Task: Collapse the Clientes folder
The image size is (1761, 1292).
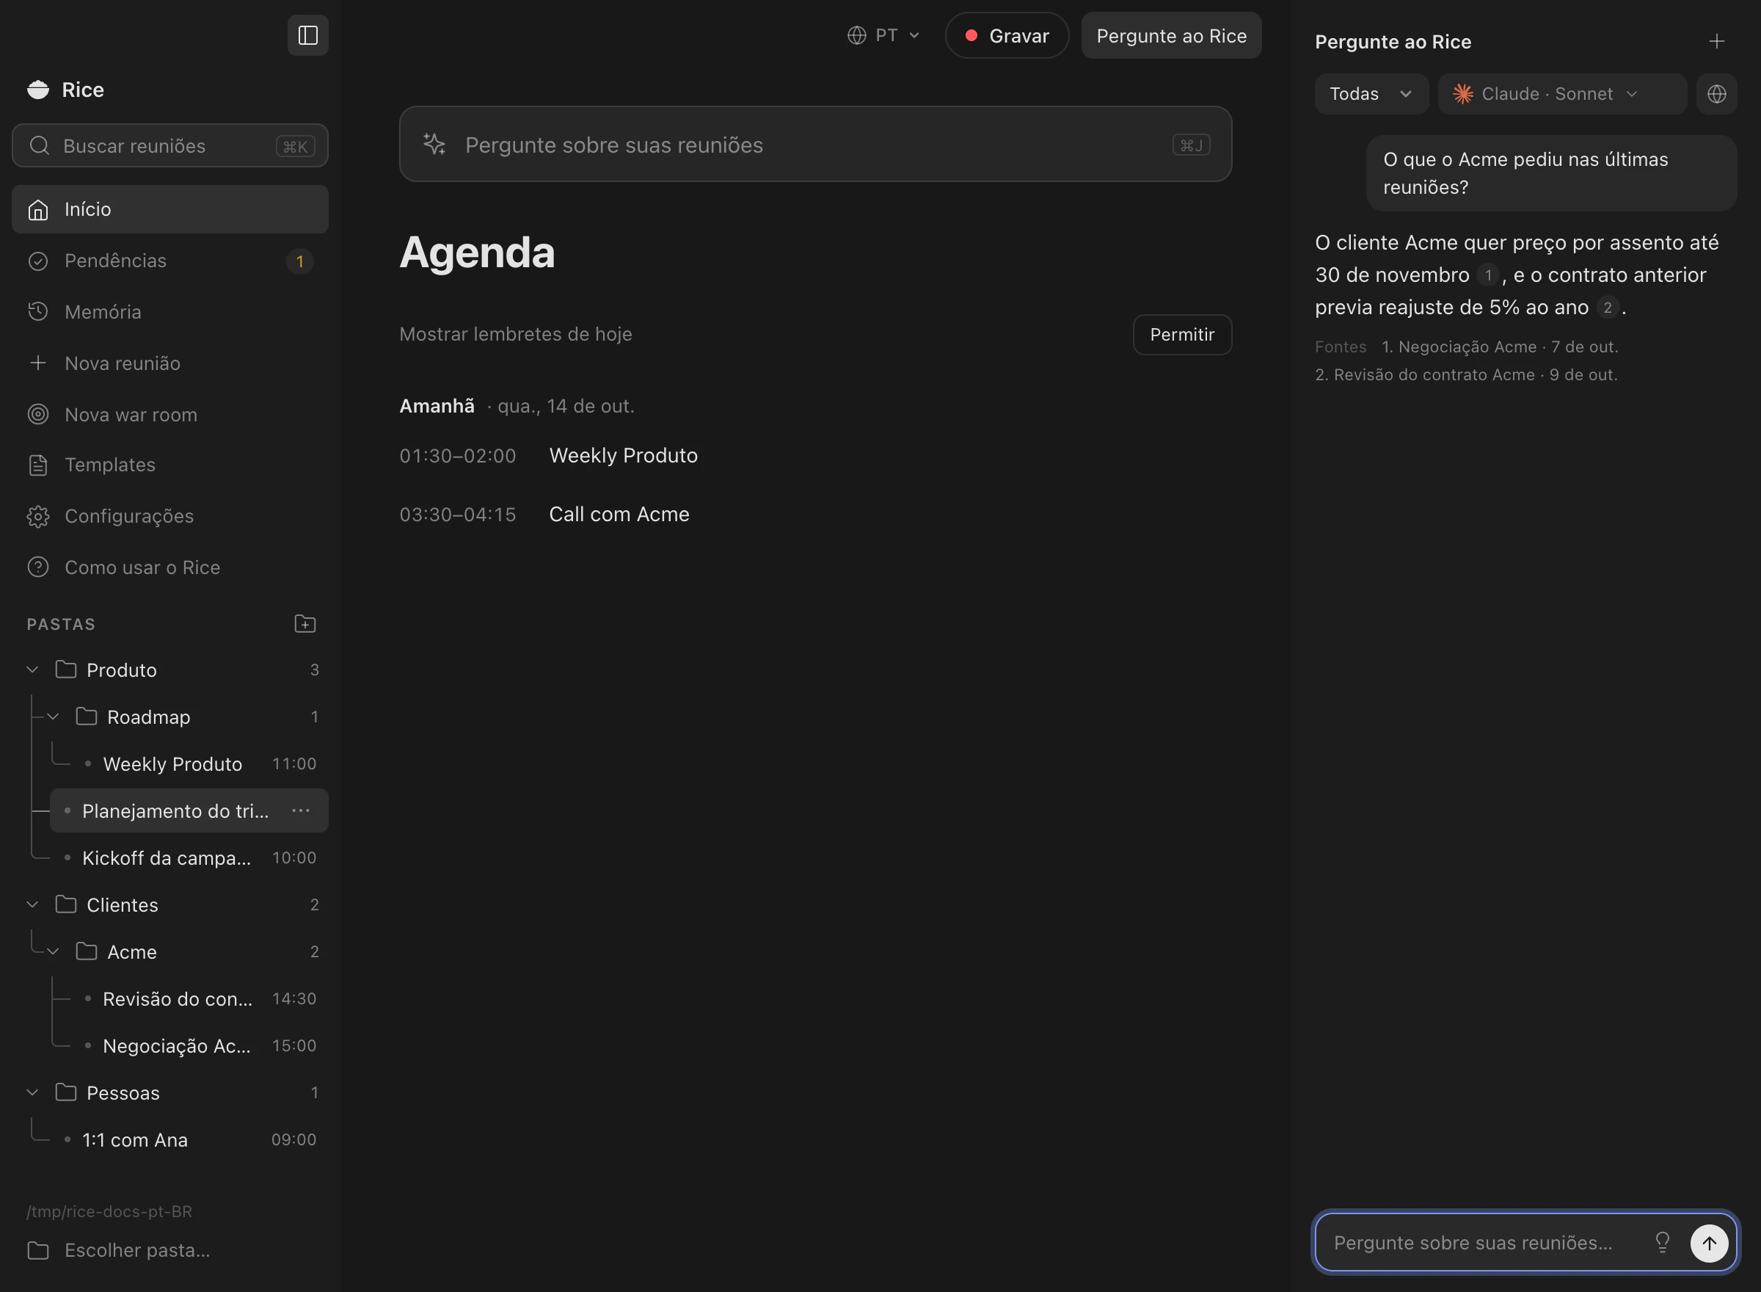Action: pos(32,904)
